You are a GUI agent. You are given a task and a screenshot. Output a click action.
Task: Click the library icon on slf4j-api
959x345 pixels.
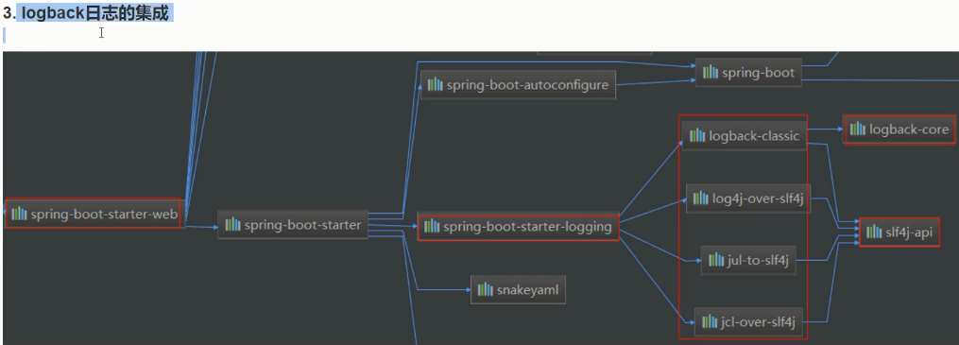(874, 232)
